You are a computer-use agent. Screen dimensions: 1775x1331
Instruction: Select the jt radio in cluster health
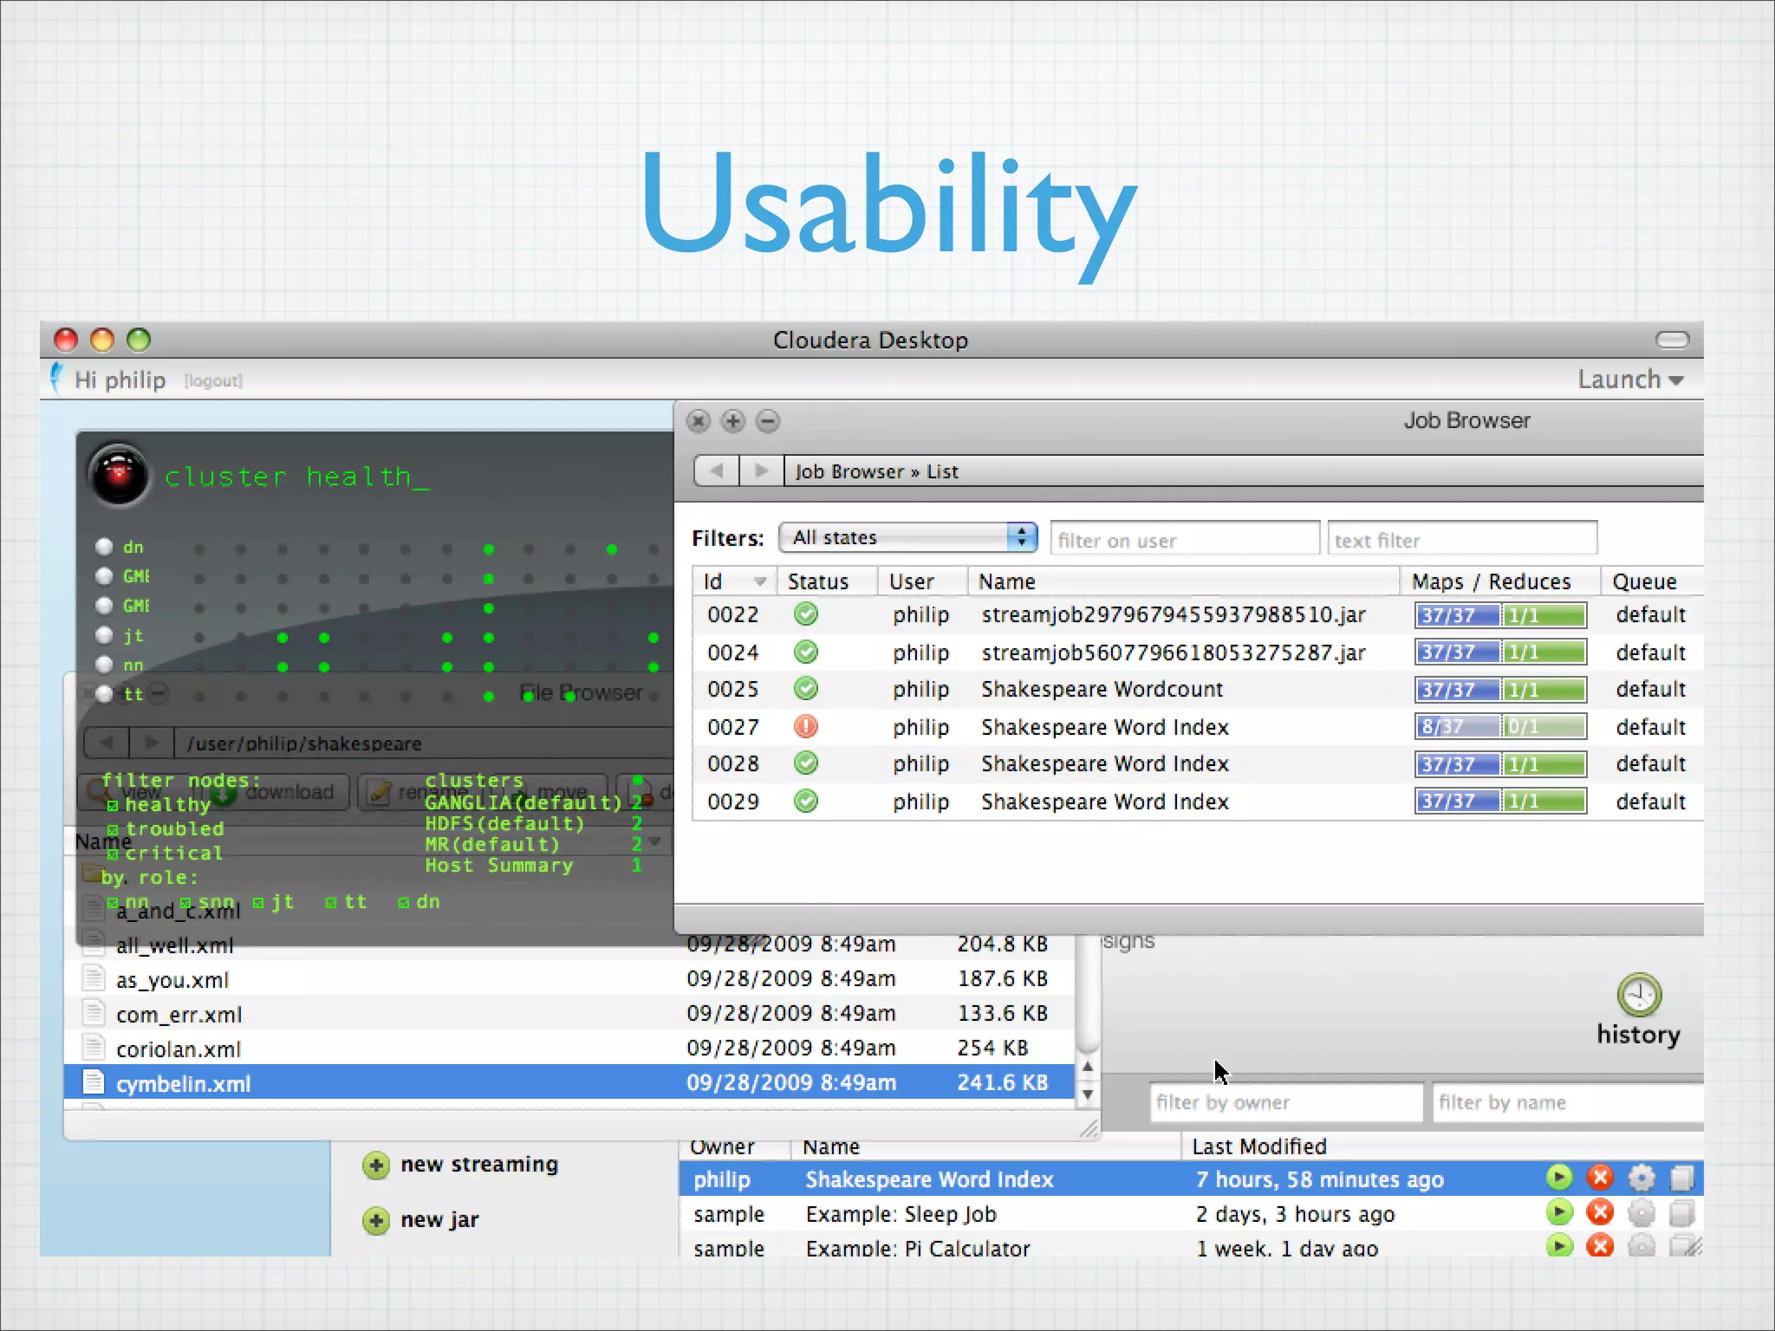pos(104,635)
